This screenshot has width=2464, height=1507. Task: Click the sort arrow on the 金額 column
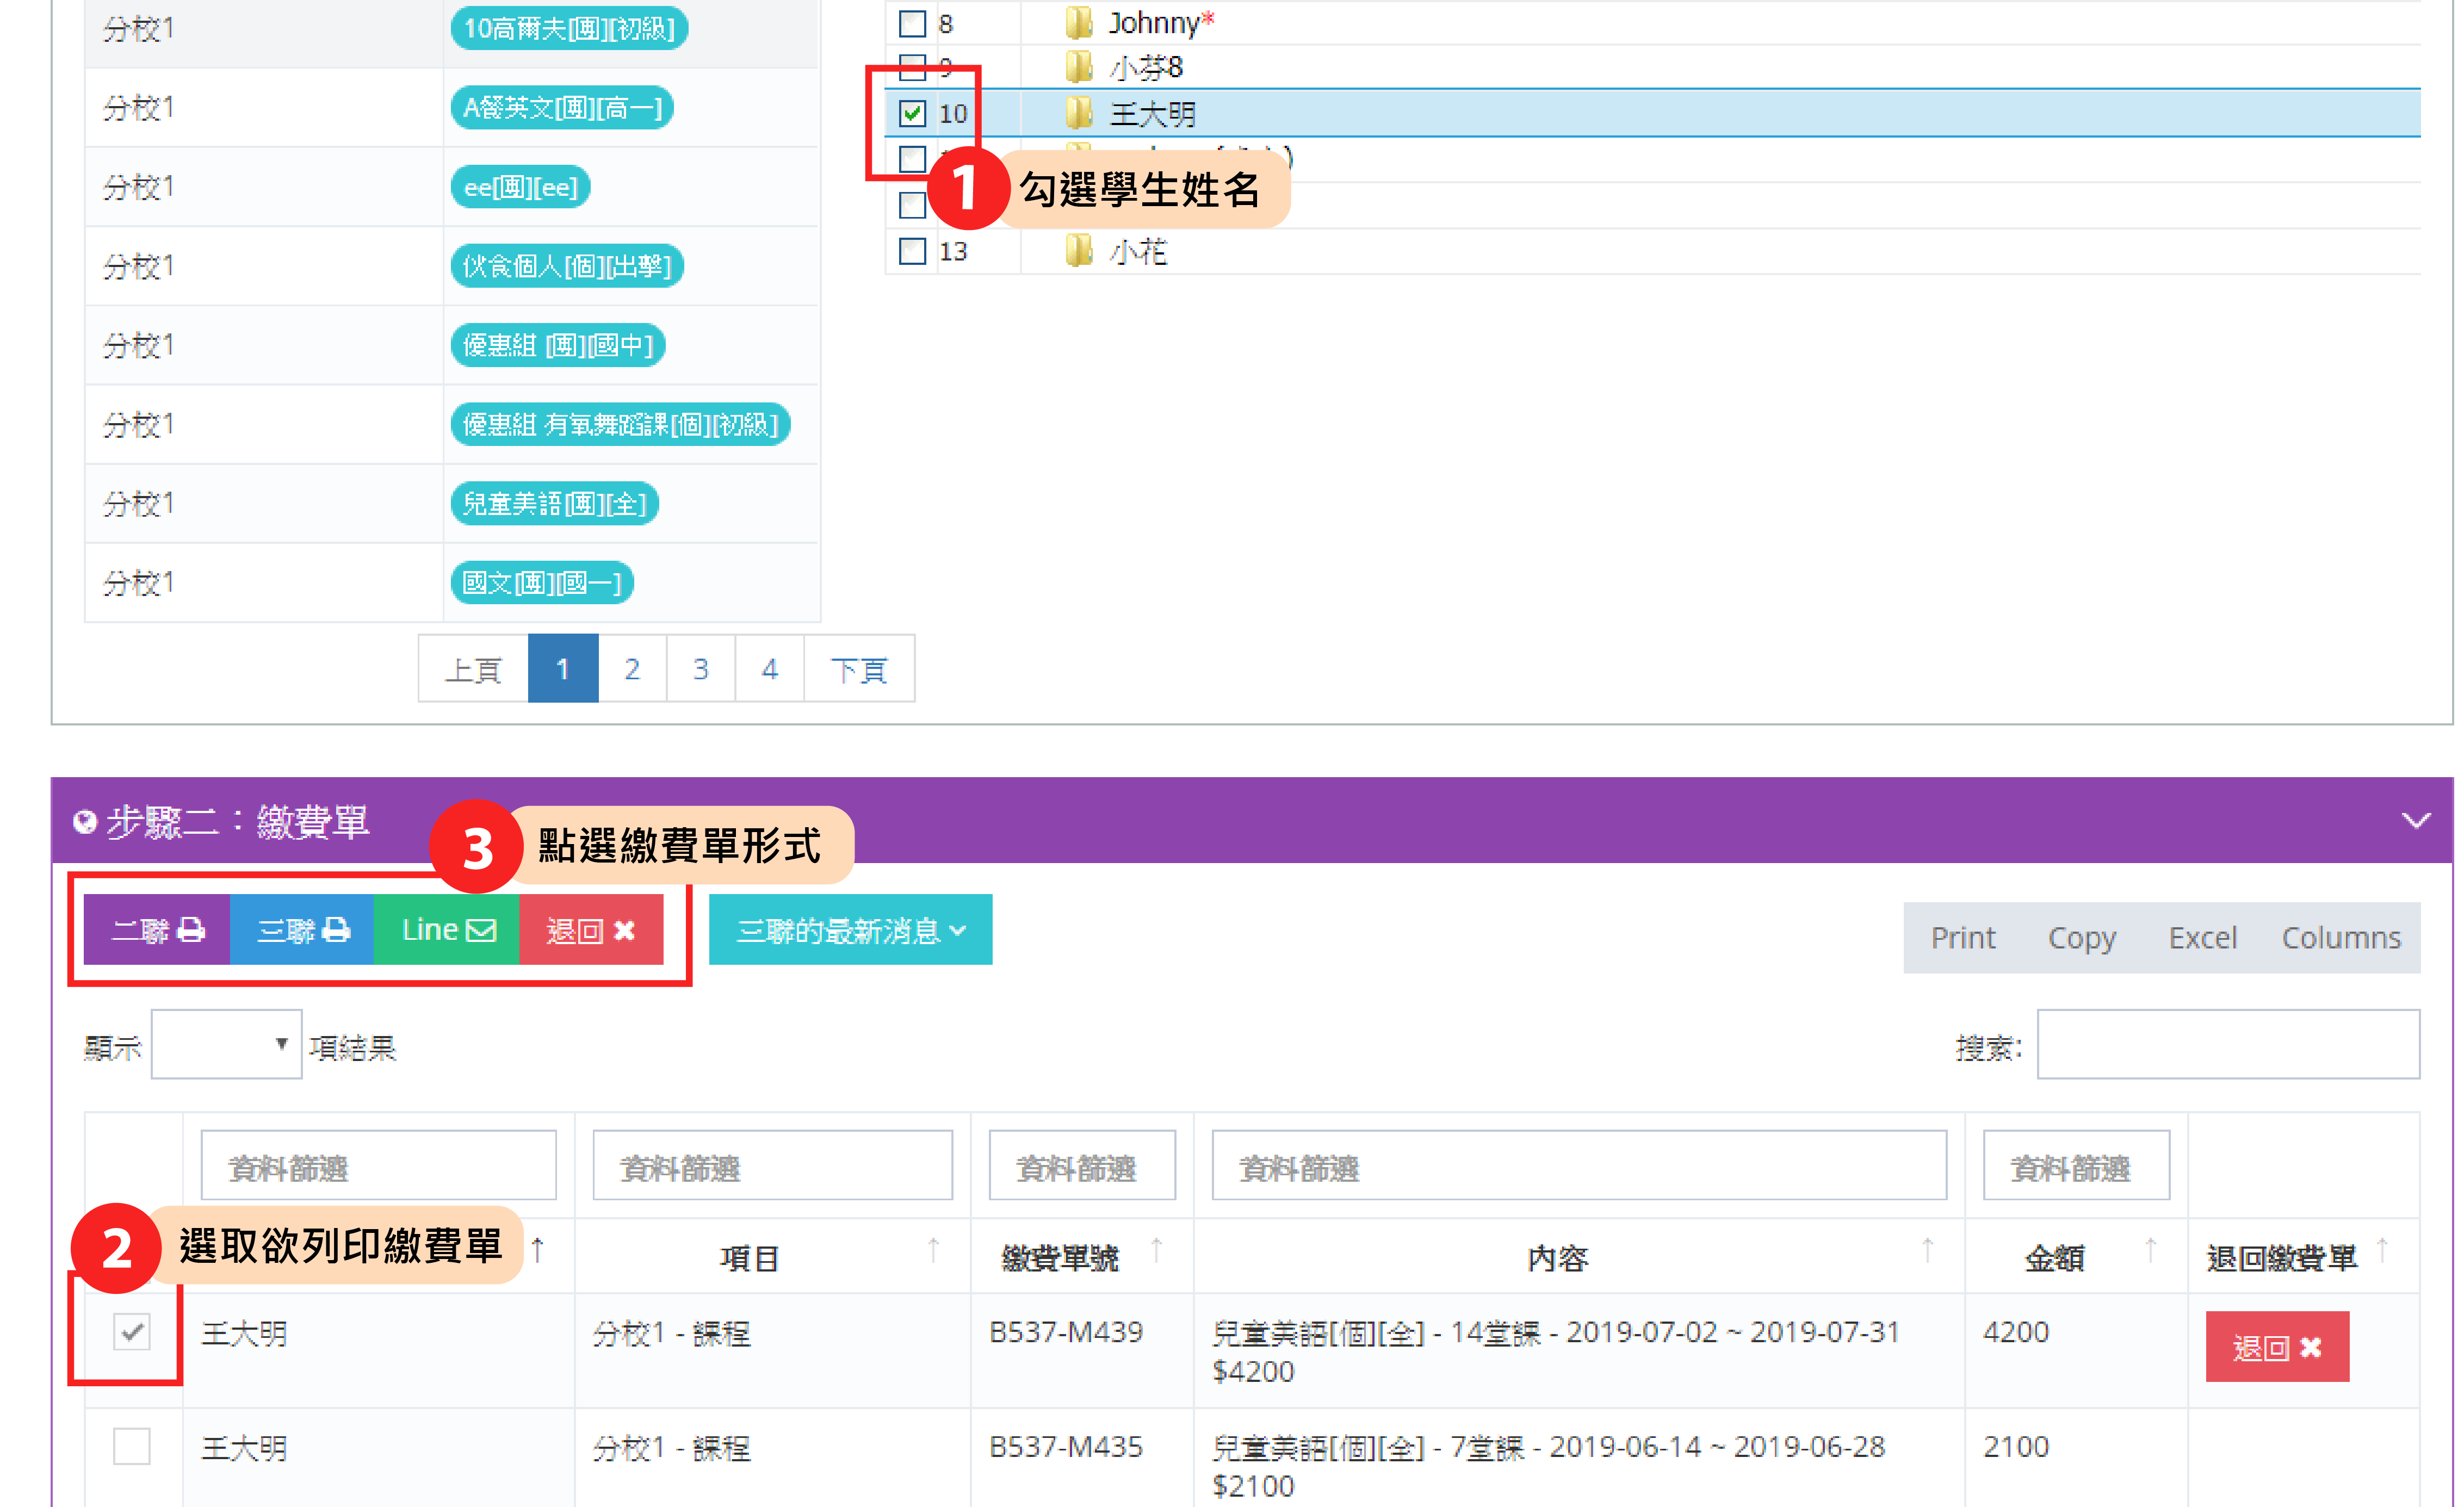2150,1249
